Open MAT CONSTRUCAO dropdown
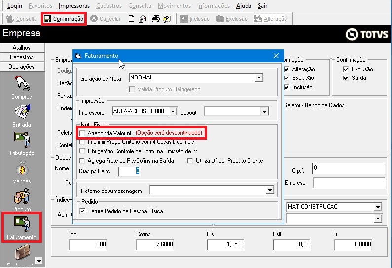392x268 pixels. (378, 207)
